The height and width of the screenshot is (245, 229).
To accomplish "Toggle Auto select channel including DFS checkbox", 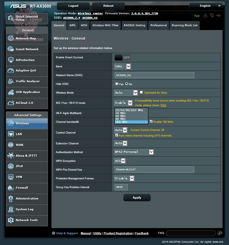I will click(x=116, y=135).
